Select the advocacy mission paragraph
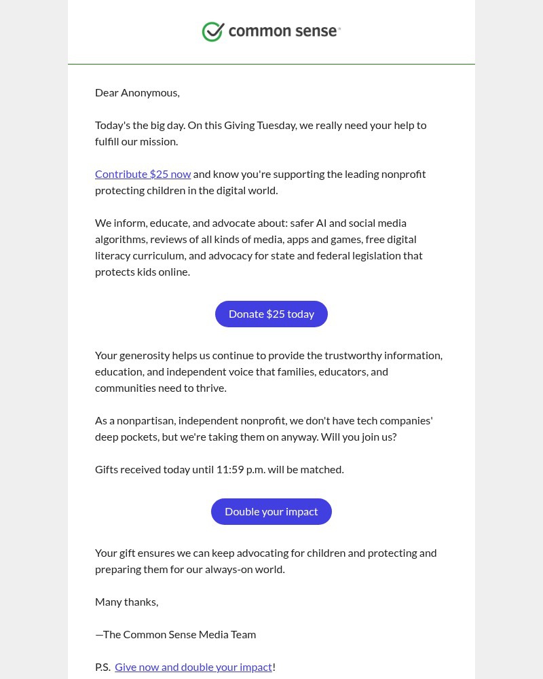This screenshot has width=543, height=679. coord(259,246)
